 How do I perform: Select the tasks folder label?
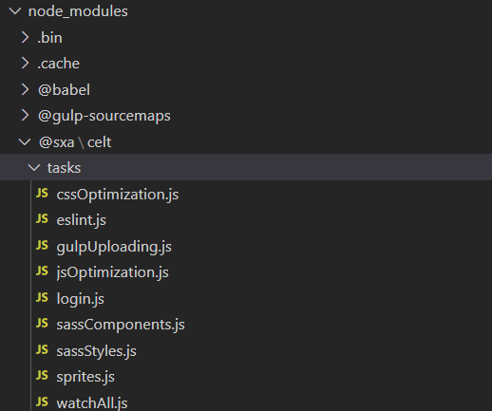tap(65, 168)
